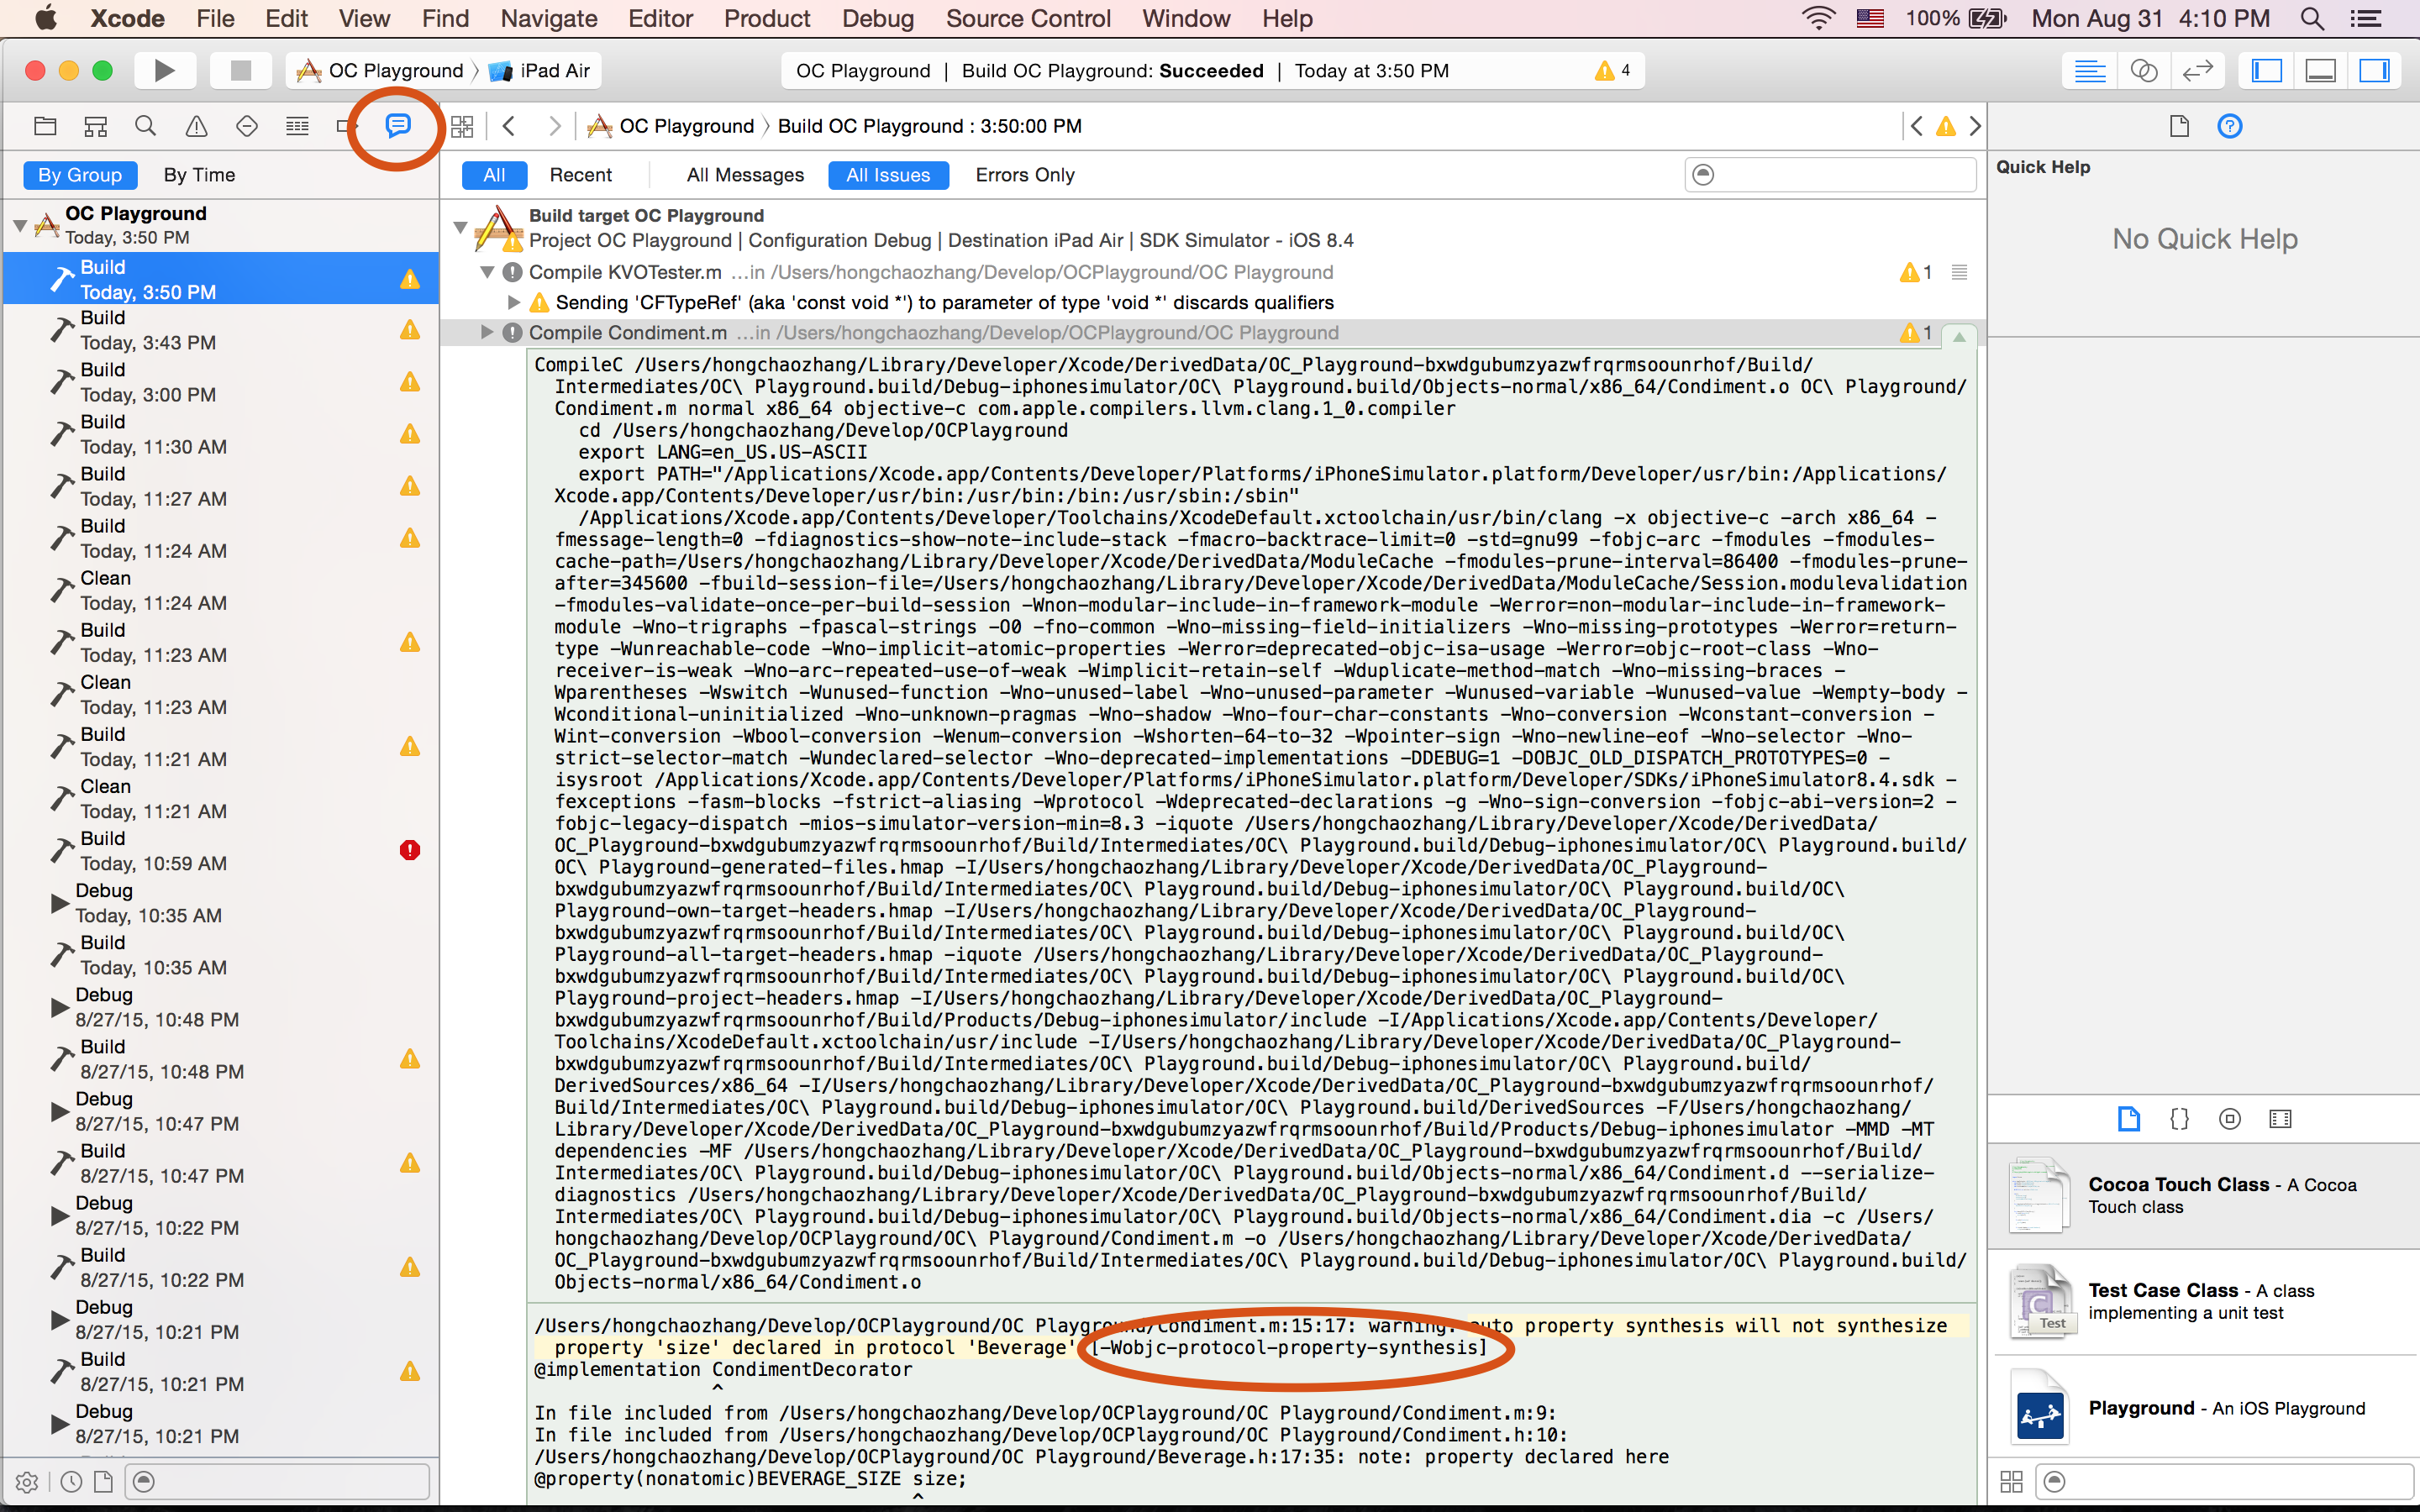2420x1512 pixels.
Task: Stop the running task
Action: click(240, 70)
